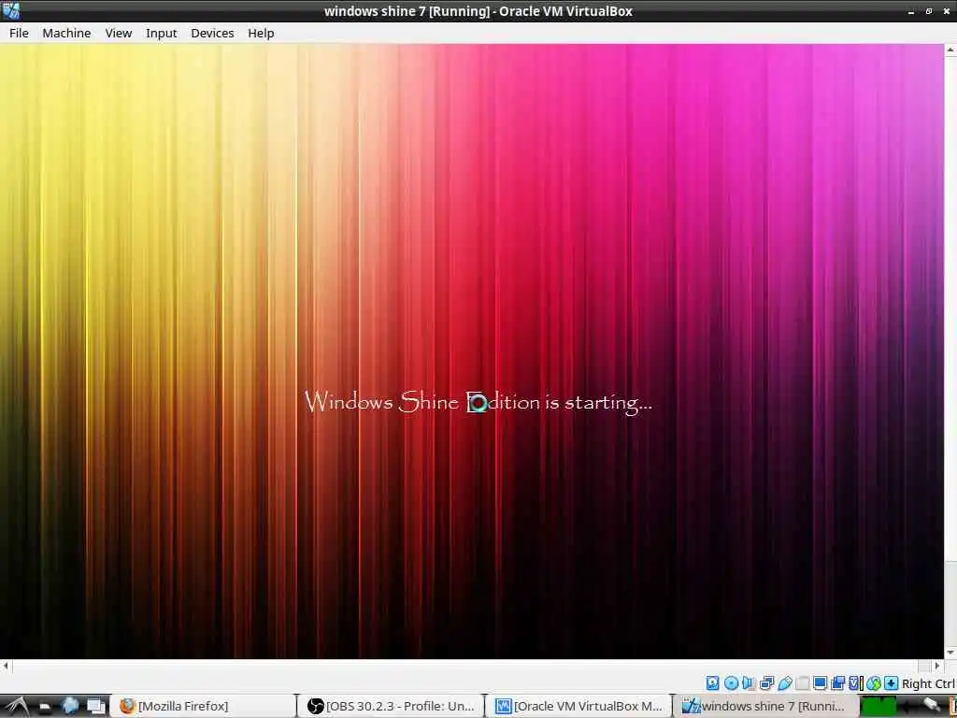Click the display monitor status icon
The width and height of the screenshot is (957, 718).
[820, 683]
